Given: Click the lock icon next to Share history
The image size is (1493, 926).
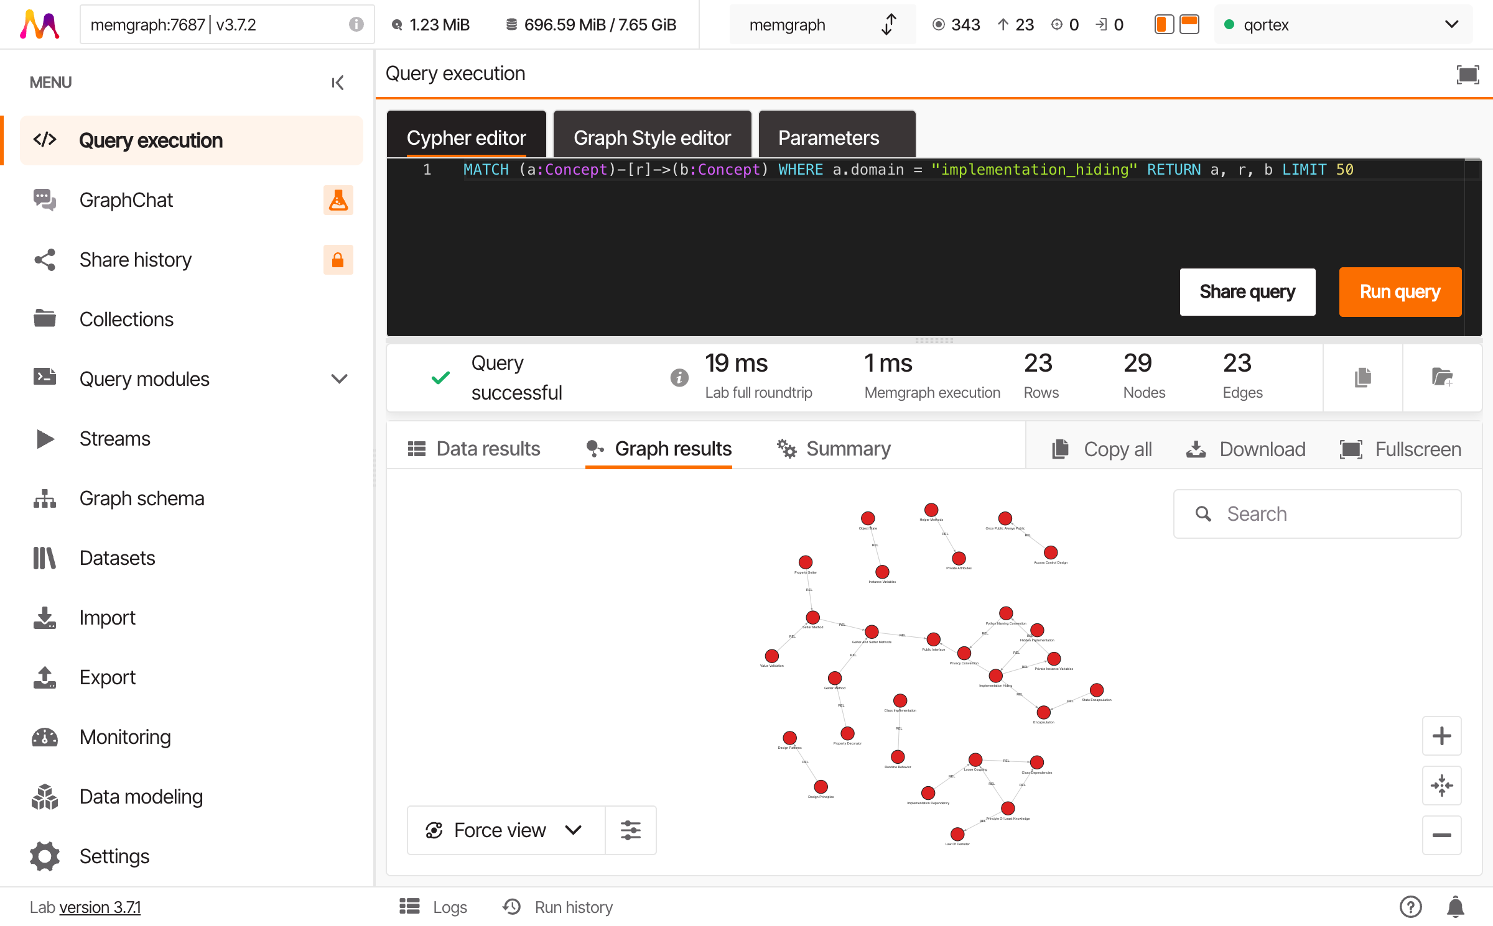Looking at the screenshot, I should coord(338,259).
